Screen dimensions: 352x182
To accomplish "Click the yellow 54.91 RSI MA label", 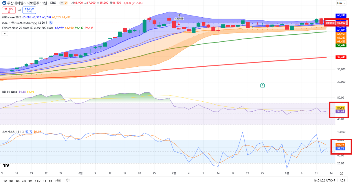I will click(x=340, y=108).
